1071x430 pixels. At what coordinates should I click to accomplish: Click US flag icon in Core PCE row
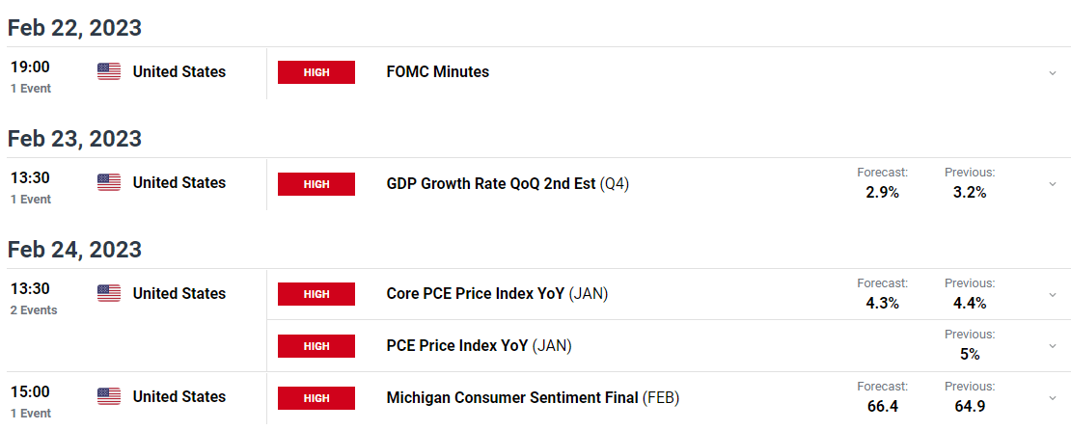pyautogui.click(x=109, y=293)
